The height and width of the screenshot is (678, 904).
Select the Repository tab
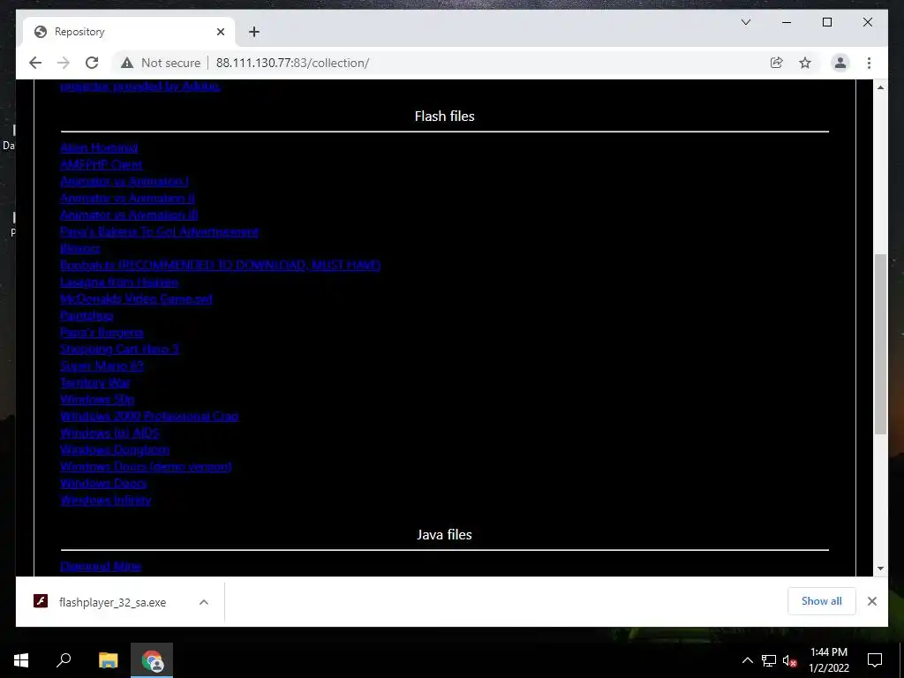coord(129,32)
